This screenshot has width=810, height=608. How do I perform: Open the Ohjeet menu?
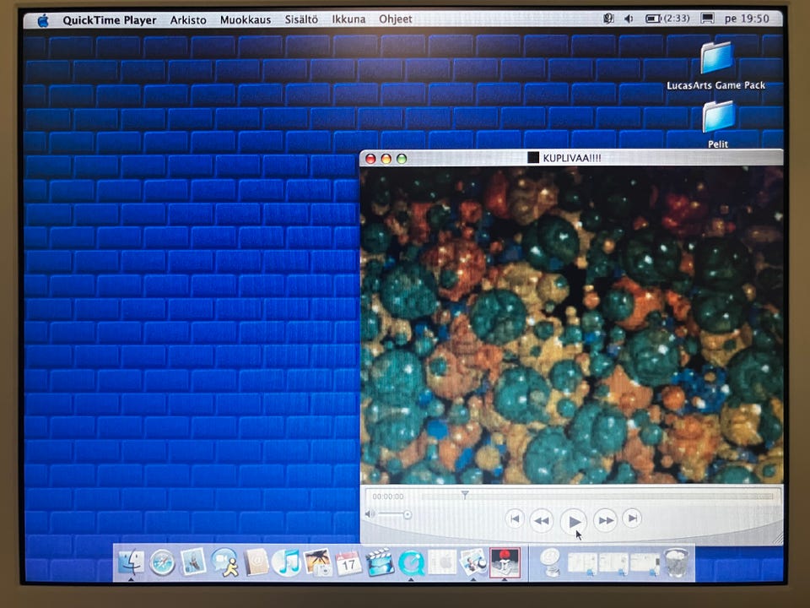pyautogui.click(x=396, y=19)
